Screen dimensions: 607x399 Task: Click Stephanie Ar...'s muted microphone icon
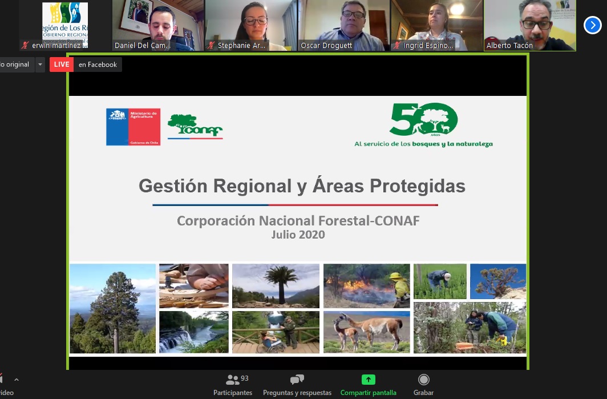[211, 45]
